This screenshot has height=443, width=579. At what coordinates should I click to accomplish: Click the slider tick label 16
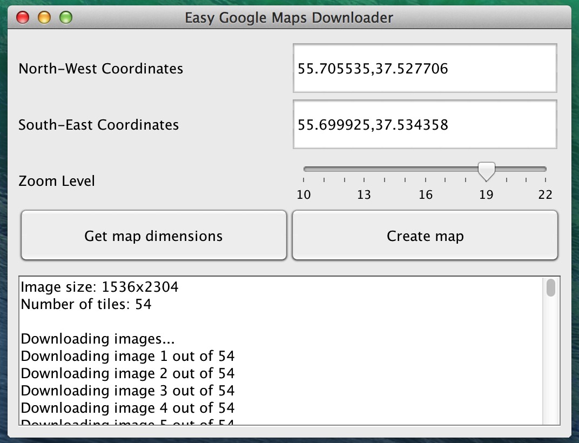click(x=426, y=194)
